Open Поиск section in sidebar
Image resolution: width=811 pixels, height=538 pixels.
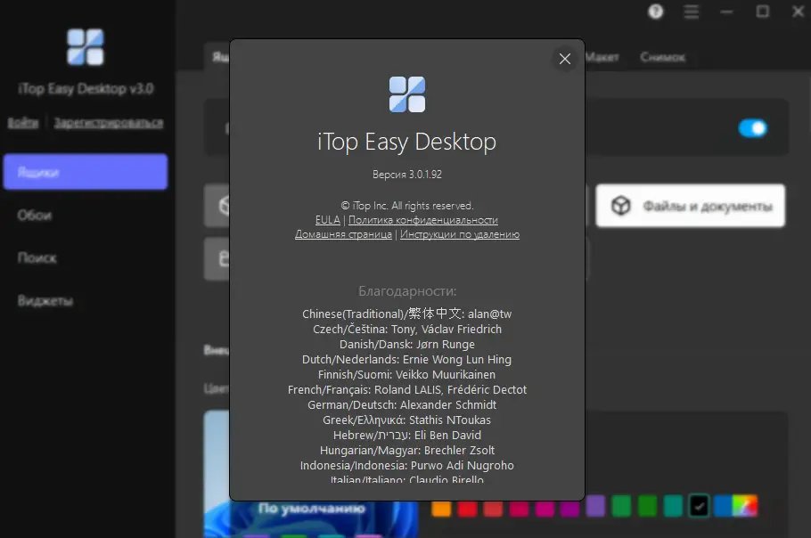[x=37, y=258]
